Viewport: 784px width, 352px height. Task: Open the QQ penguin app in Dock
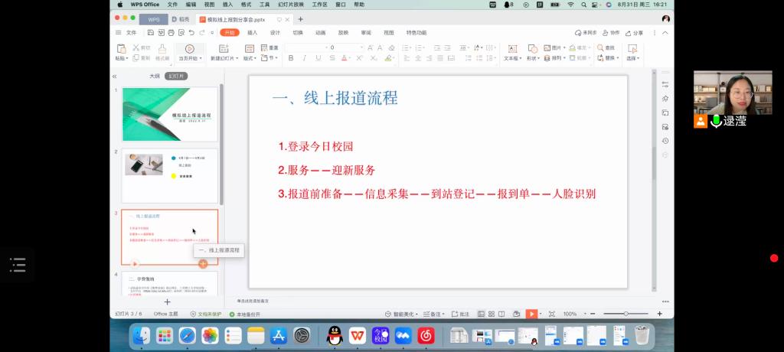pyautogui.click(x=334, y=335)
